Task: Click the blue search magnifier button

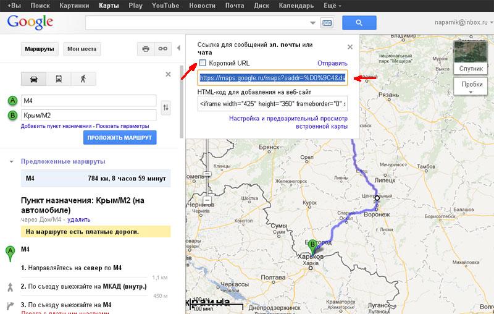Action: point(359,23)
